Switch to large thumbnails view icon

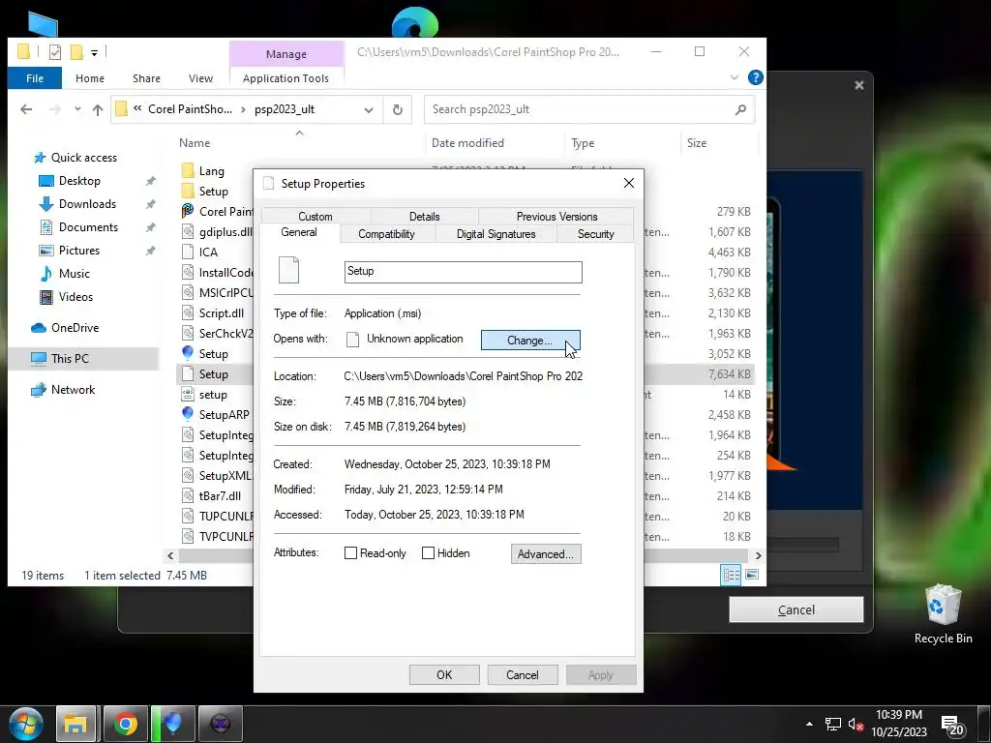(752, 575)
